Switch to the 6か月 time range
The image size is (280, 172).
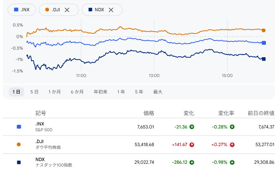[x=77, y=92]
